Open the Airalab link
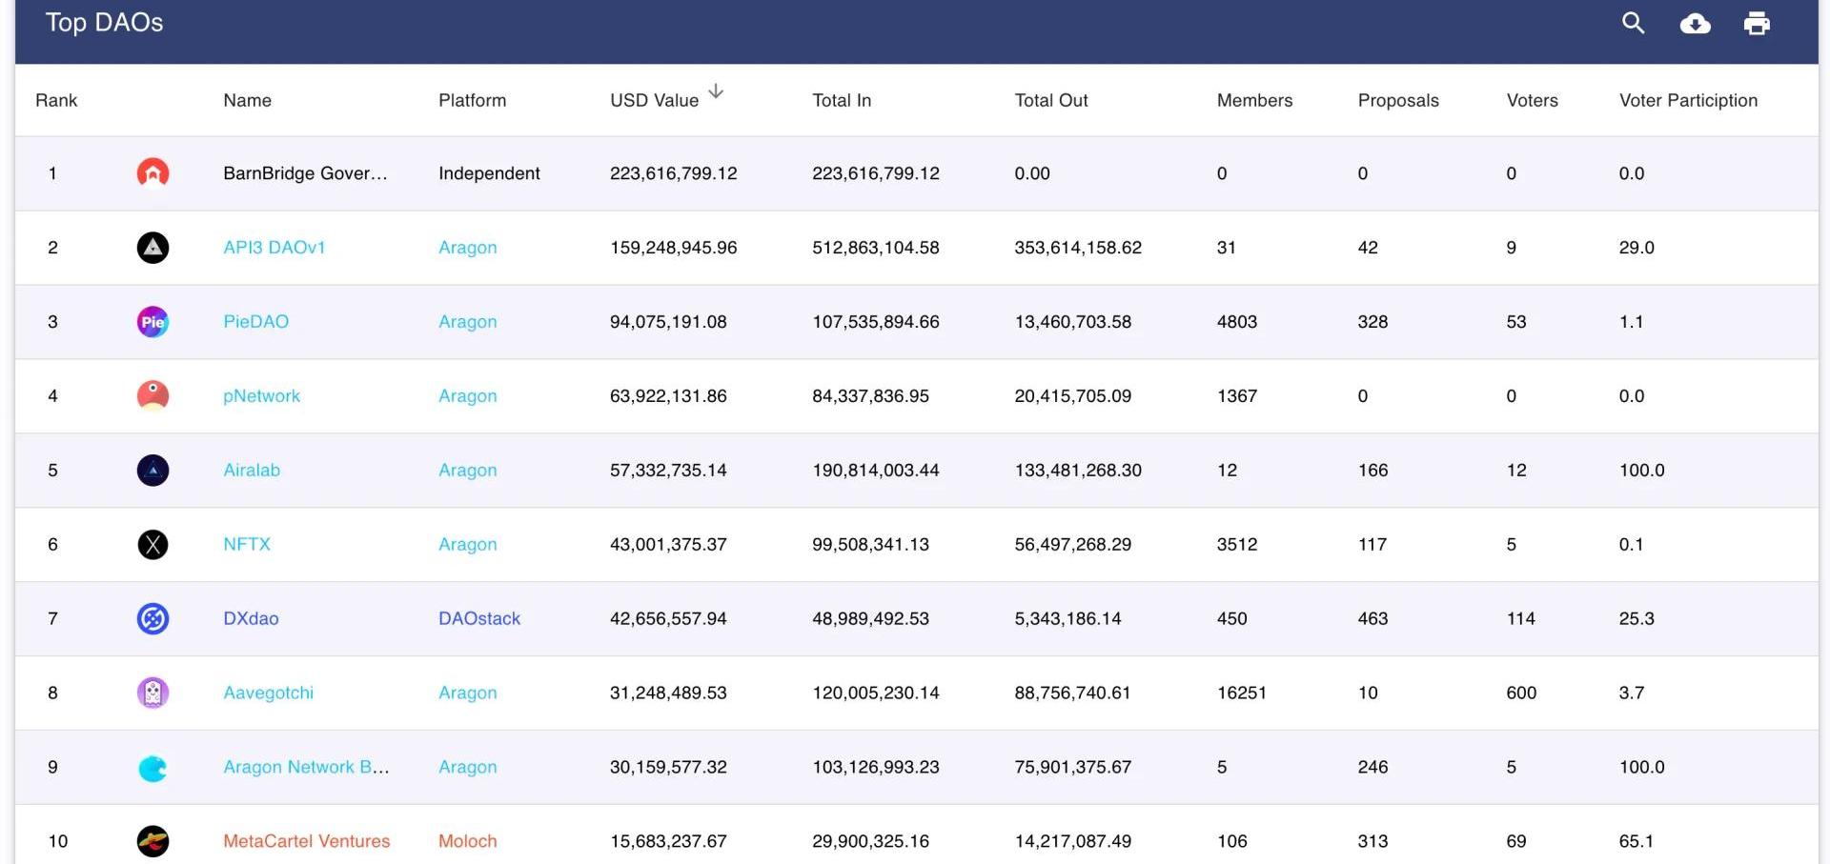Viewport: 1830px width, 864px height. click(252, 470)
